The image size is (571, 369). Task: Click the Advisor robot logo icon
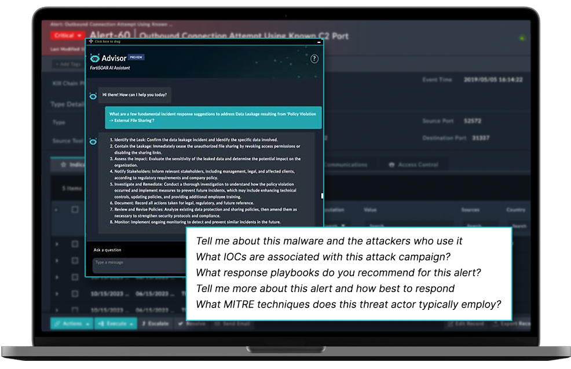pos(94,59)
